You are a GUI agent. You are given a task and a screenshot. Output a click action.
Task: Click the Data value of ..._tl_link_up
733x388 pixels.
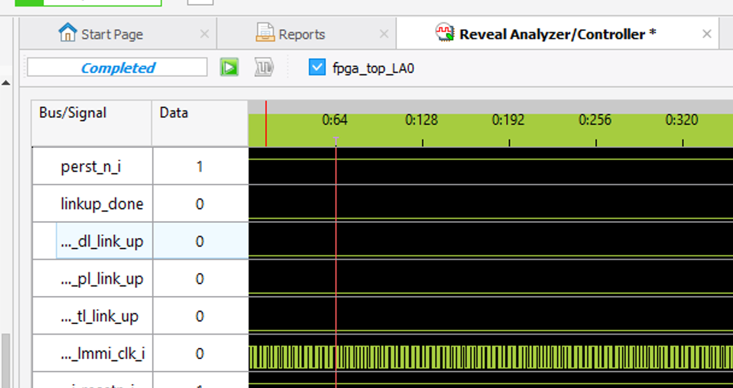[200, 316]
